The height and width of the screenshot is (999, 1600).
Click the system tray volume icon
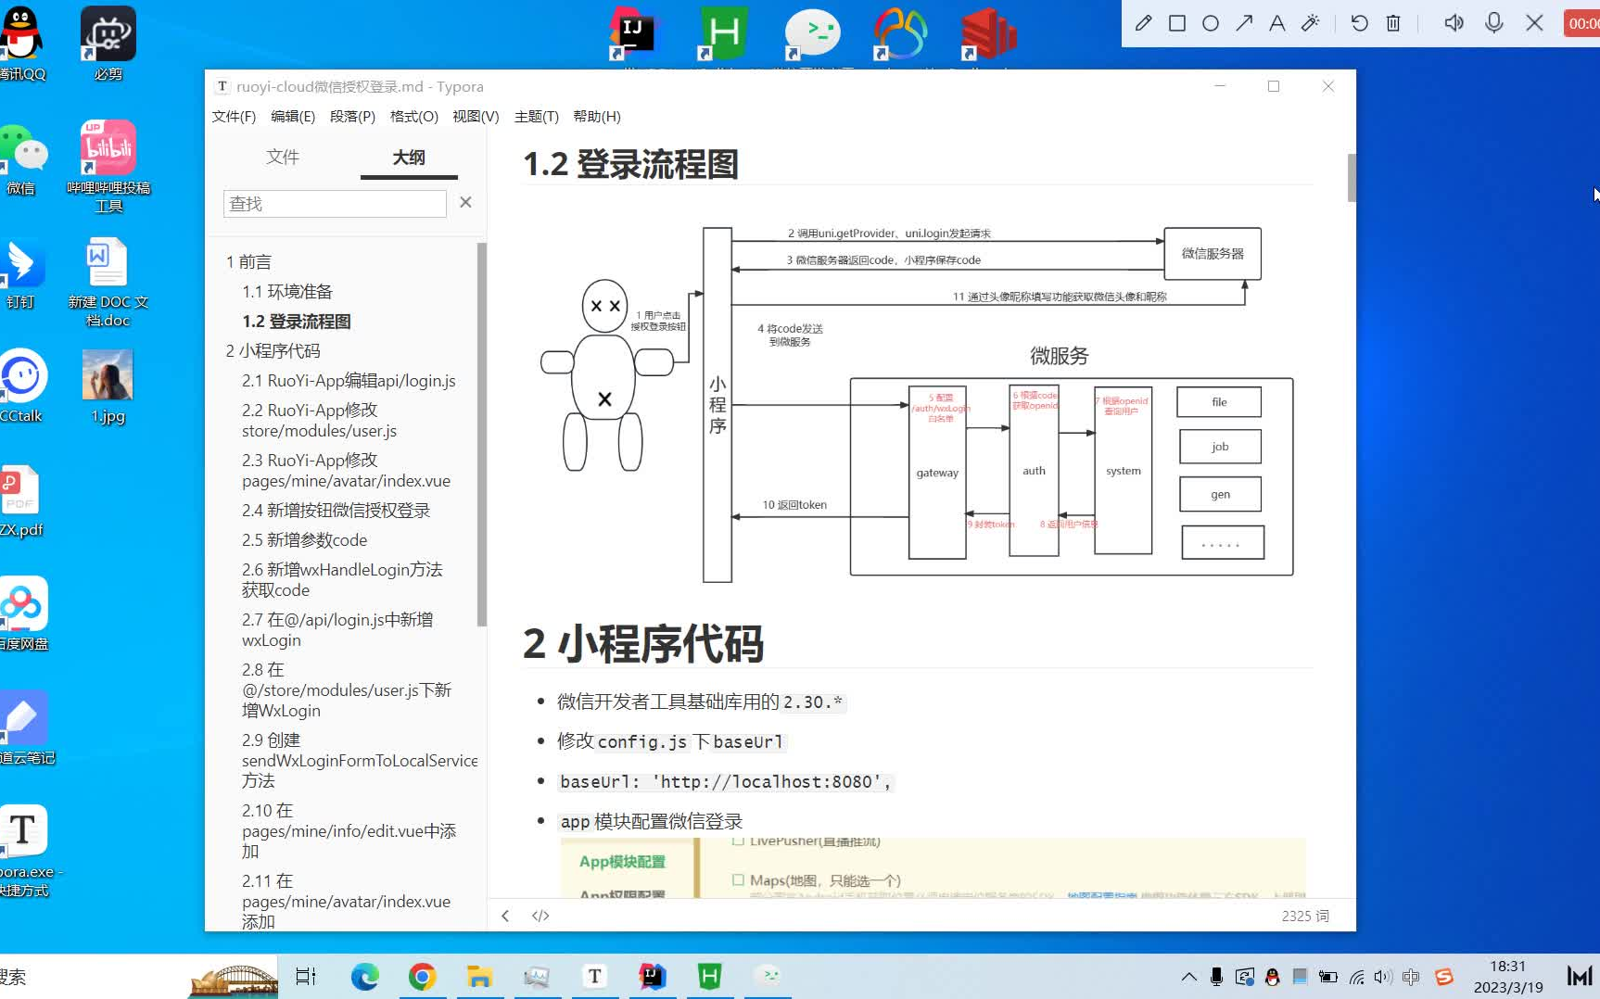(1383, 977)
